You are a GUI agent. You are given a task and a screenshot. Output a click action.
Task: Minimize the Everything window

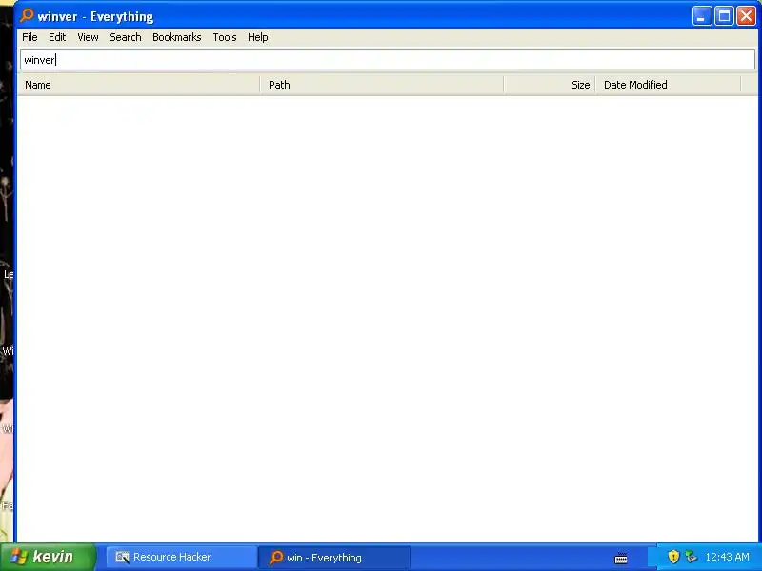coord(701,16)
